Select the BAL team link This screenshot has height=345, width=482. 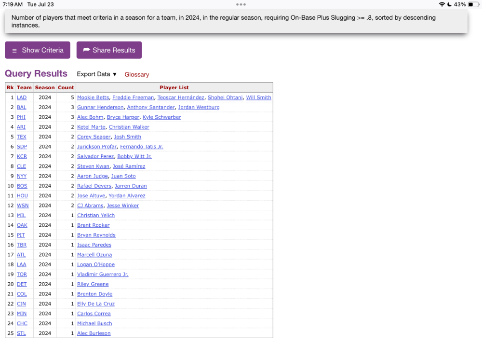click(x=21, y=107)
